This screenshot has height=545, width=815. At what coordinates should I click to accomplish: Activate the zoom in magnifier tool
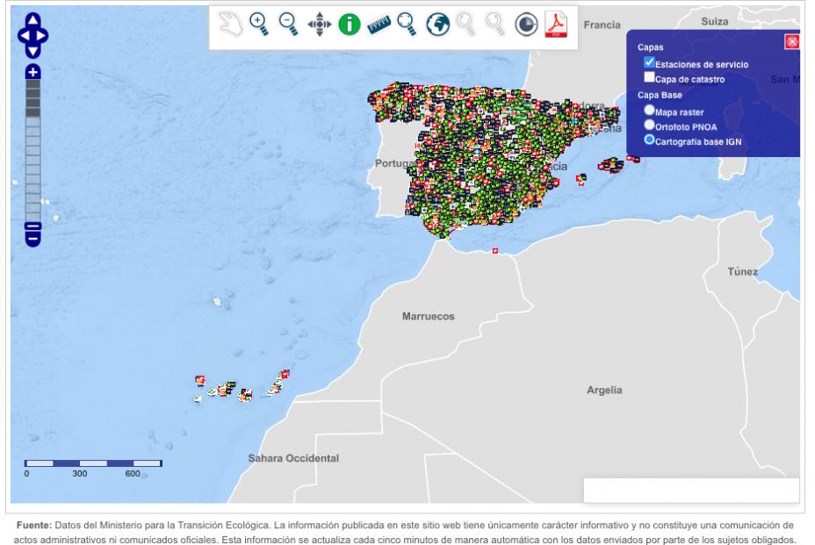coord(259,25)
